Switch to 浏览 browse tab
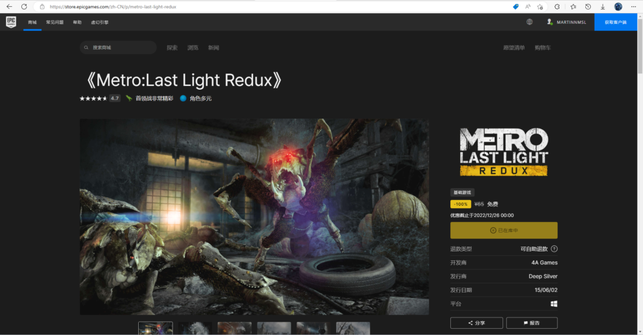This screenshot has height=335, width=643. tap(193, 48)
